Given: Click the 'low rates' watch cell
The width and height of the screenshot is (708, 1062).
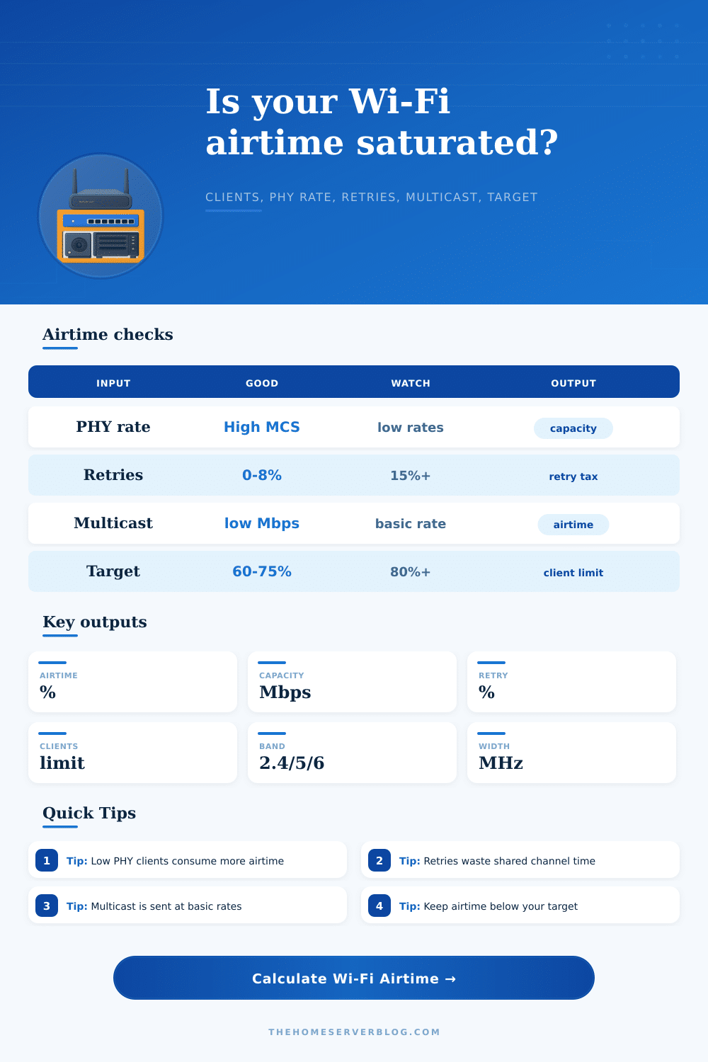Looking at the screenshot, I should click(x=411, y=428).
